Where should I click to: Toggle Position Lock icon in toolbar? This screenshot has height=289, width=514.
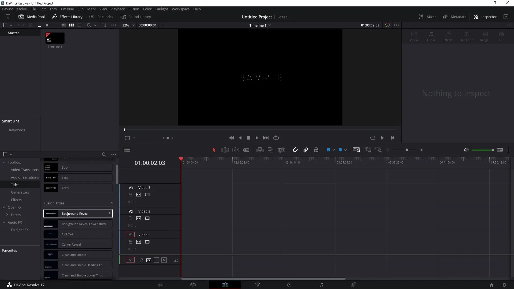tap(316, 150)
